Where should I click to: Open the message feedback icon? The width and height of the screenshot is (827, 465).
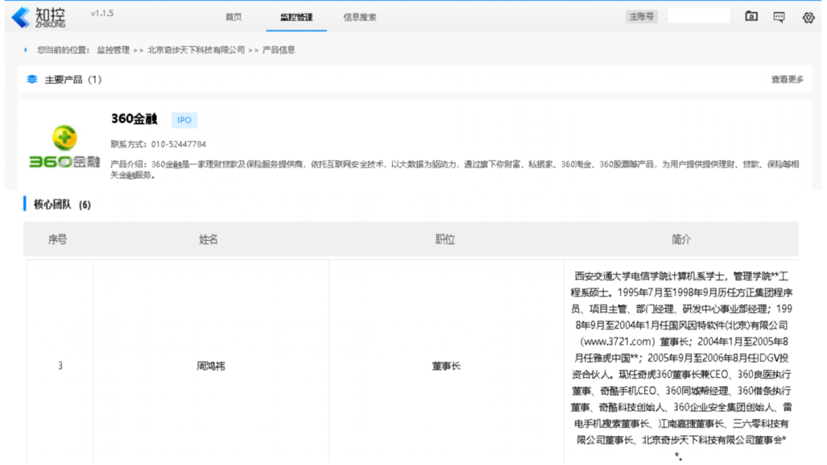(778, 16)
